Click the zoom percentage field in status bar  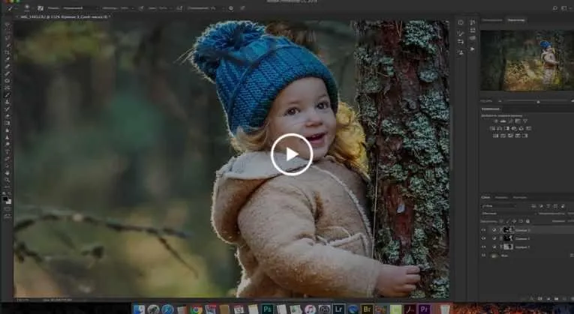tap(24, 300)
